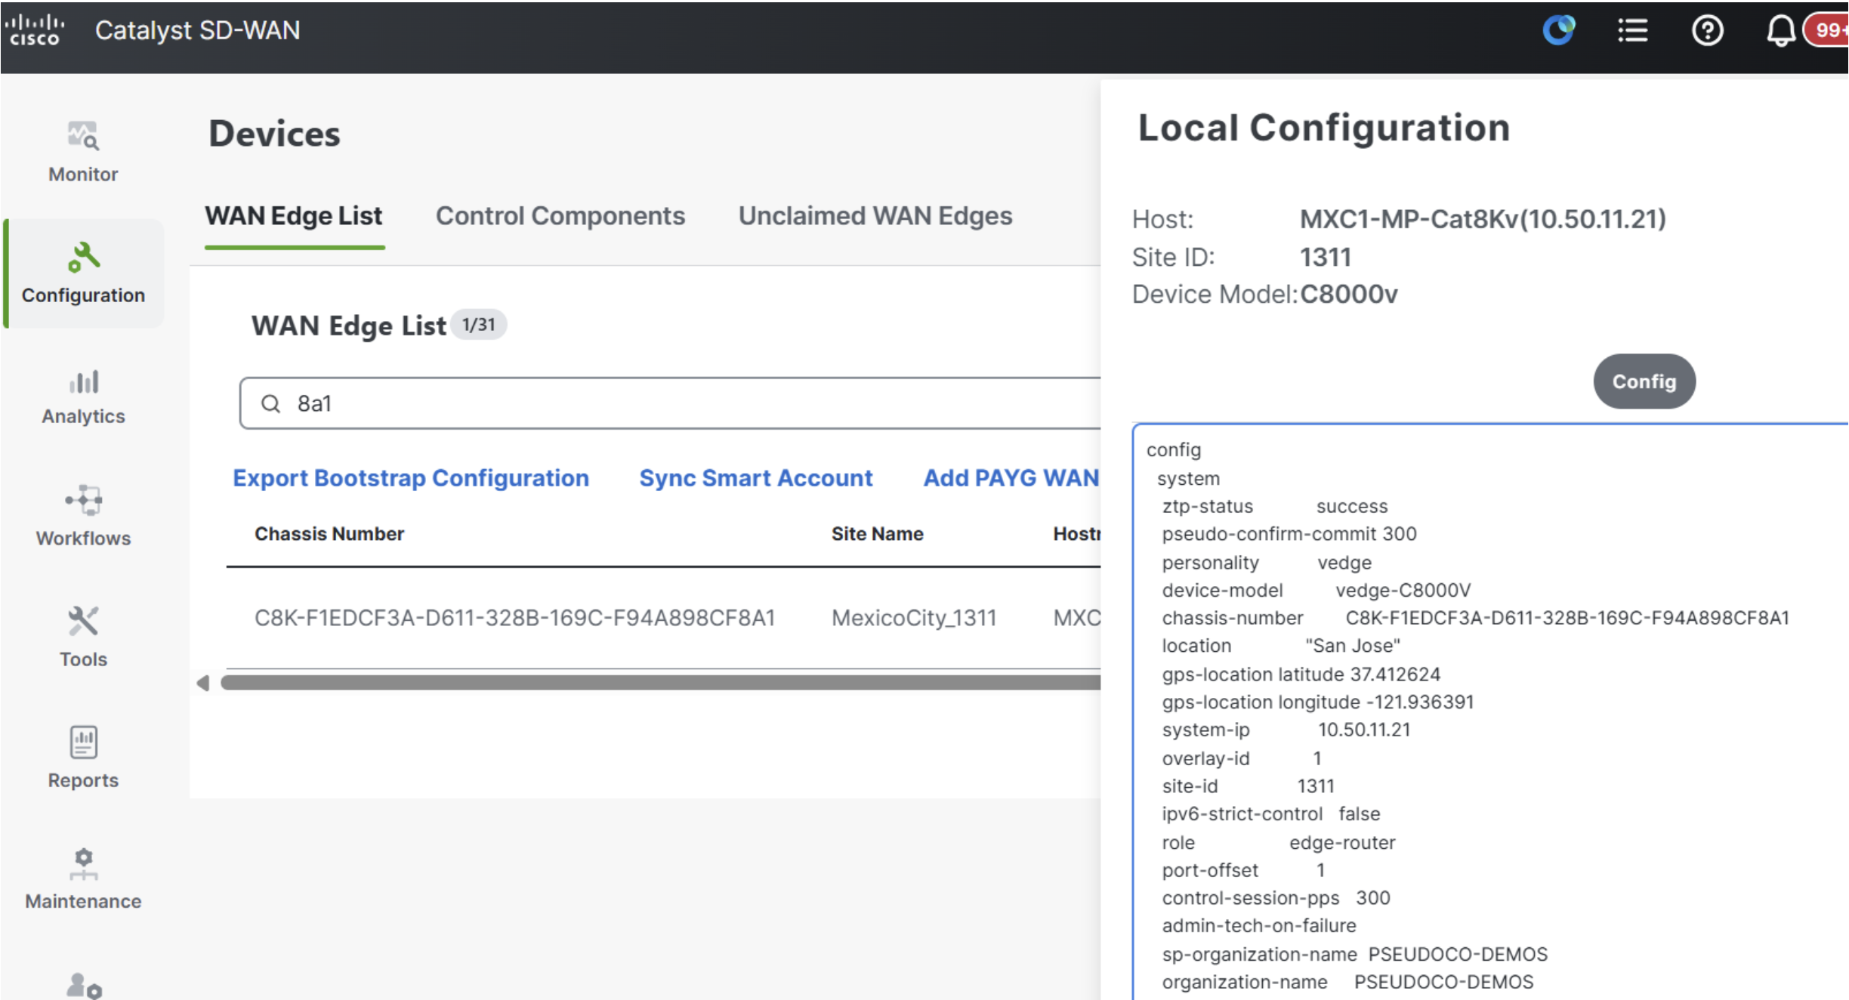Switch to WAN Edge List tab
The height and width of the screenshot is (1000, 1849).
tap(294, 216)
